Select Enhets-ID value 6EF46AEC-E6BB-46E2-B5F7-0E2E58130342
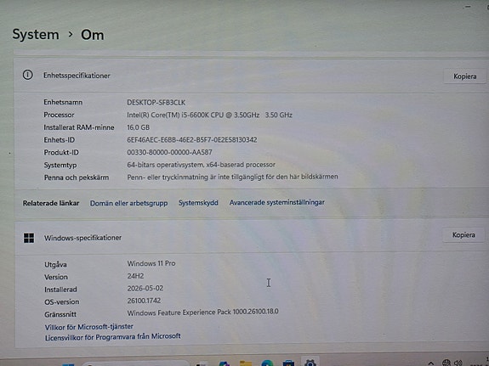The height and width of the screenshot is (366, 489). (x=192, y=140)
